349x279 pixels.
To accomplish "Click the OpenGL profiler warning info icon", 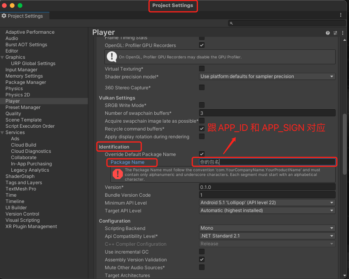I will click(x=112, y=57).
